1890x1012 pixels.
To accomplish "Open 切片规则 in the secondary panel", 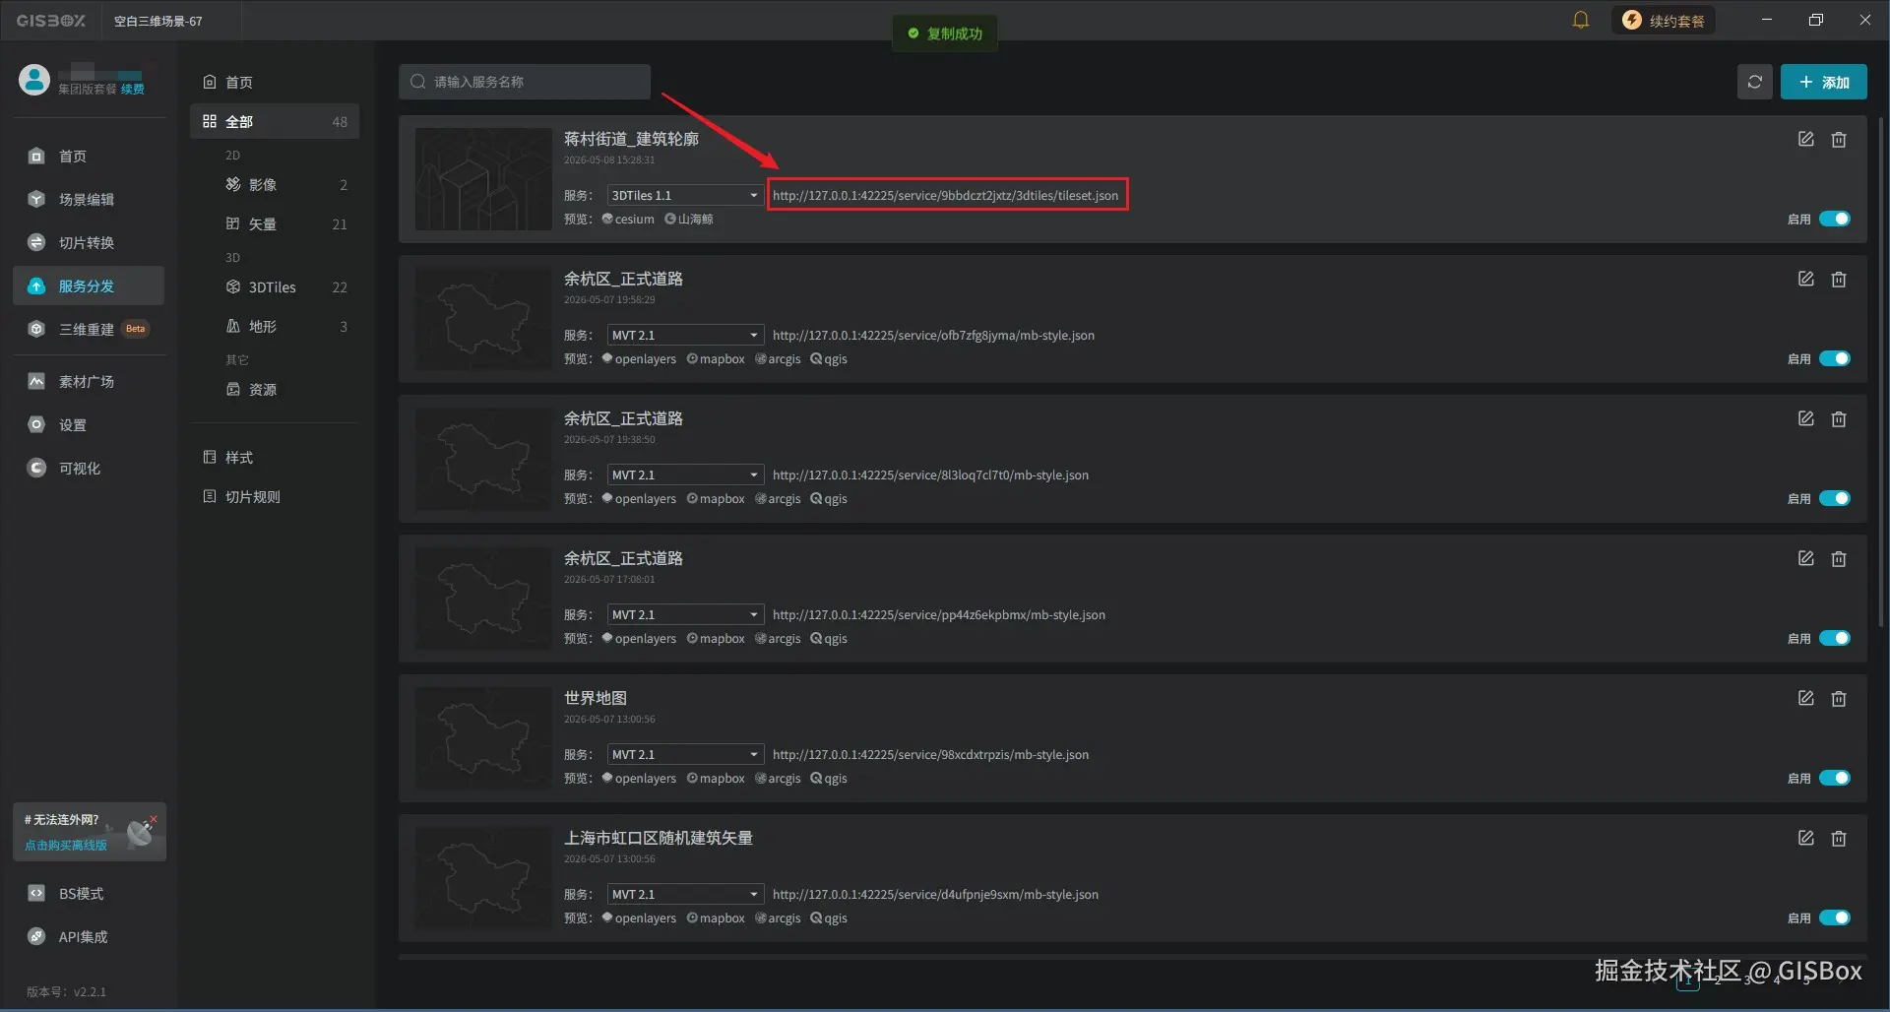I will (275, 496).
